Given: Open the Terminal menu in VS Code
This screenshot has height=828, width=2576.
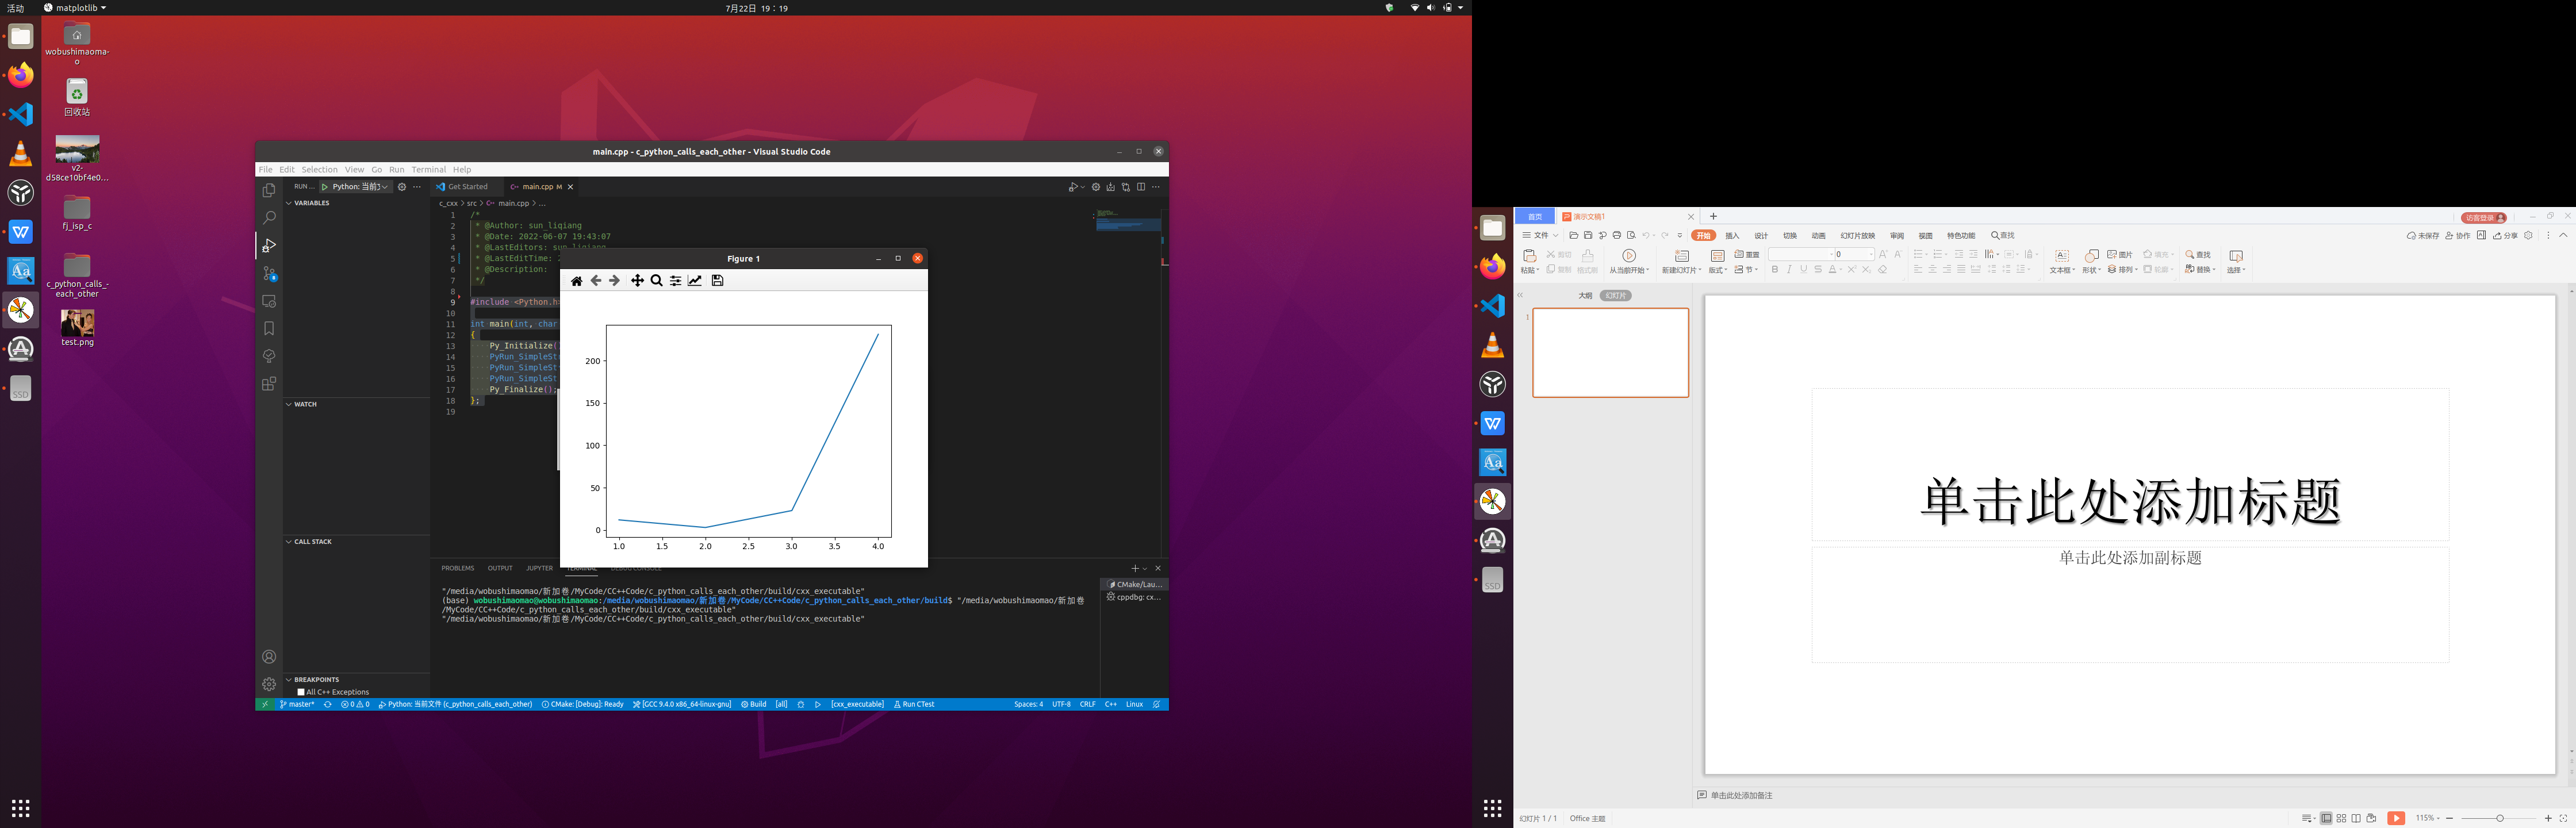Looking at the screenshot, I should click(428, 170).
